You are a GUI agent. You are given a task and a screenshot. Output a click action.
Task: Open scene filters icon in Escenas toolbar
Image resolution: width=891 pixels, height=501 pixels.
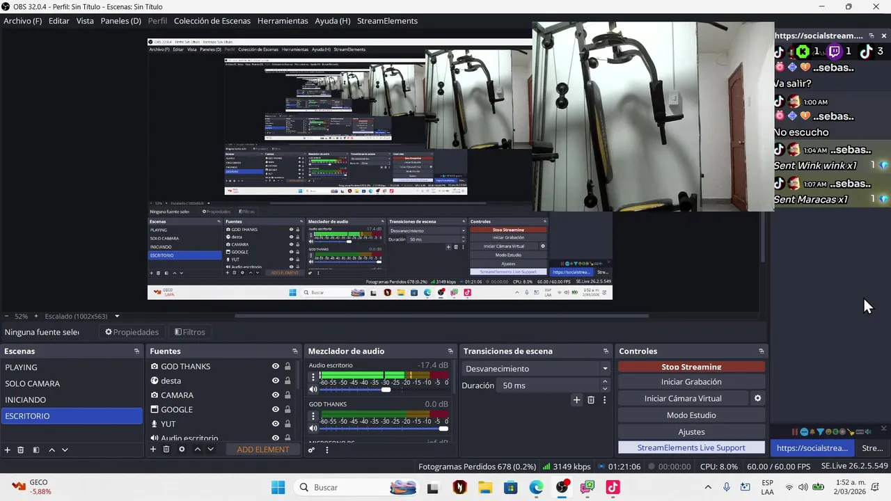[36, 450]
